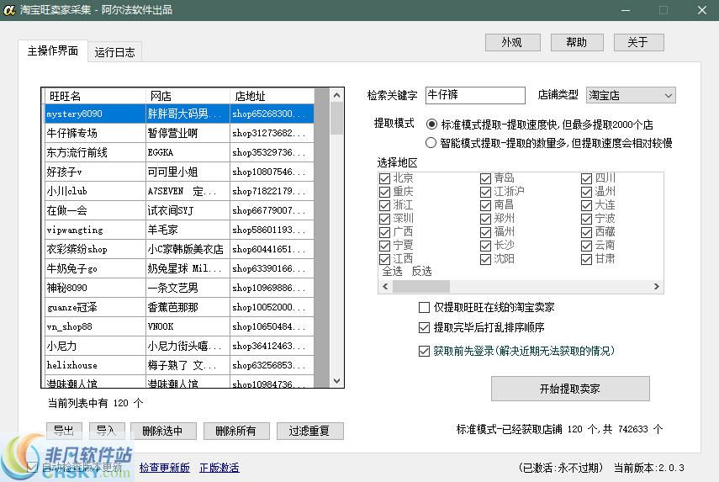The image size is (719, 482).
Task: Click 全选 to select all regions
Action: [392, 272]
